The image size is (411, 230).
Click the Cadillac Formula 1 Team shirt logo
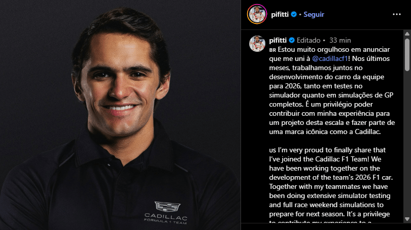[x=166, y=213]
